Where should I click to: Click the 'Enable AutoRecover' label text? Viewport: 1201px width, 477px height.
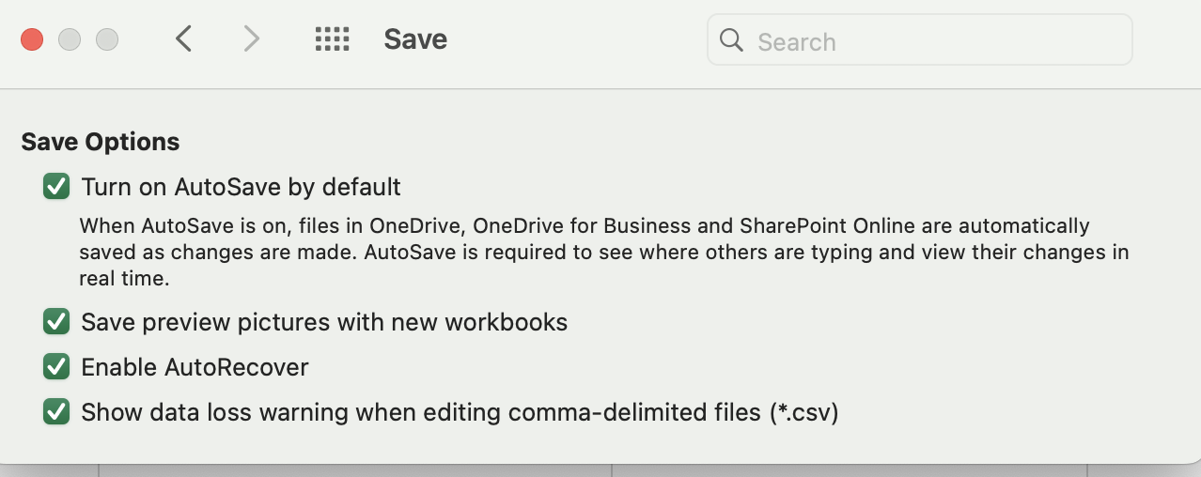coord(195,367)
